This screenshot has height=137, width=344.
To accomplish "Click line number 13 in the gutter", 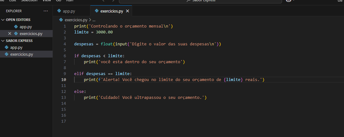I will (64, 97).
